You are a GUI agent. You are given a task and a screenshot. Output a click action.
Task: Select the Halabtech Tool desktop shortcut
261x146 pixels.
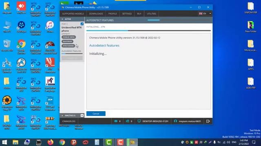click(x=21, y=65)
